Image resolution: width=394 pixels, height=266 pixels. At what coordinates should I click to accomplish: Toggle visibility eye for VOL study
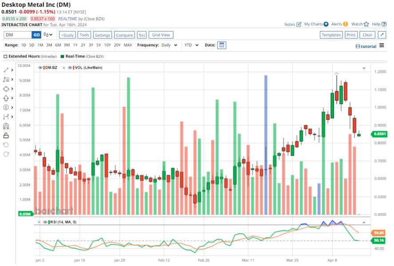70,68
